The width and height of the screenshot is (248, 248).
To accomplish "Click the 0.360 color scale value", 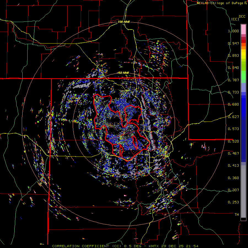I will coord(233,178).
